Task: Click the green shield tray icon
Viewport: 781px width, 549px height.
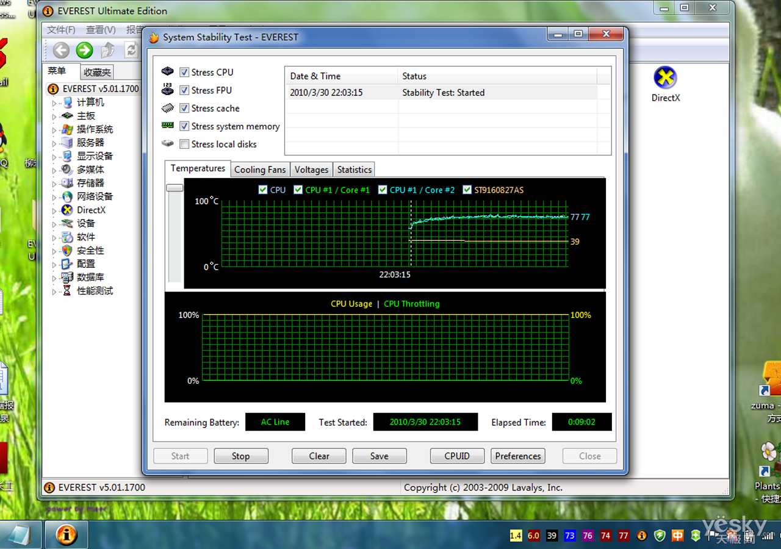Action: coord(660,536)
